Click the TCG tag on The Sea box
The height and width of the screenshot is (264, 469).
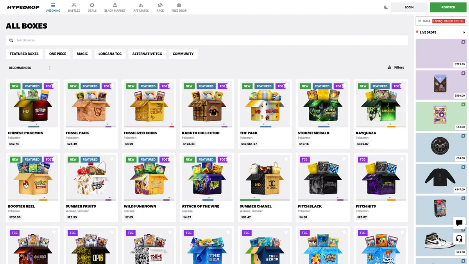point(189,233)
